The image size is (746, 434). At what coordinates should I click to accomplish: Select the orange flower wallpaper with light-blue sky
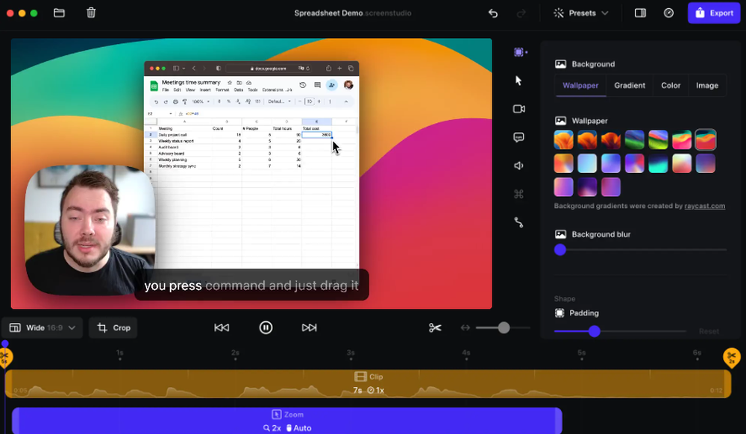coord(564,139)
